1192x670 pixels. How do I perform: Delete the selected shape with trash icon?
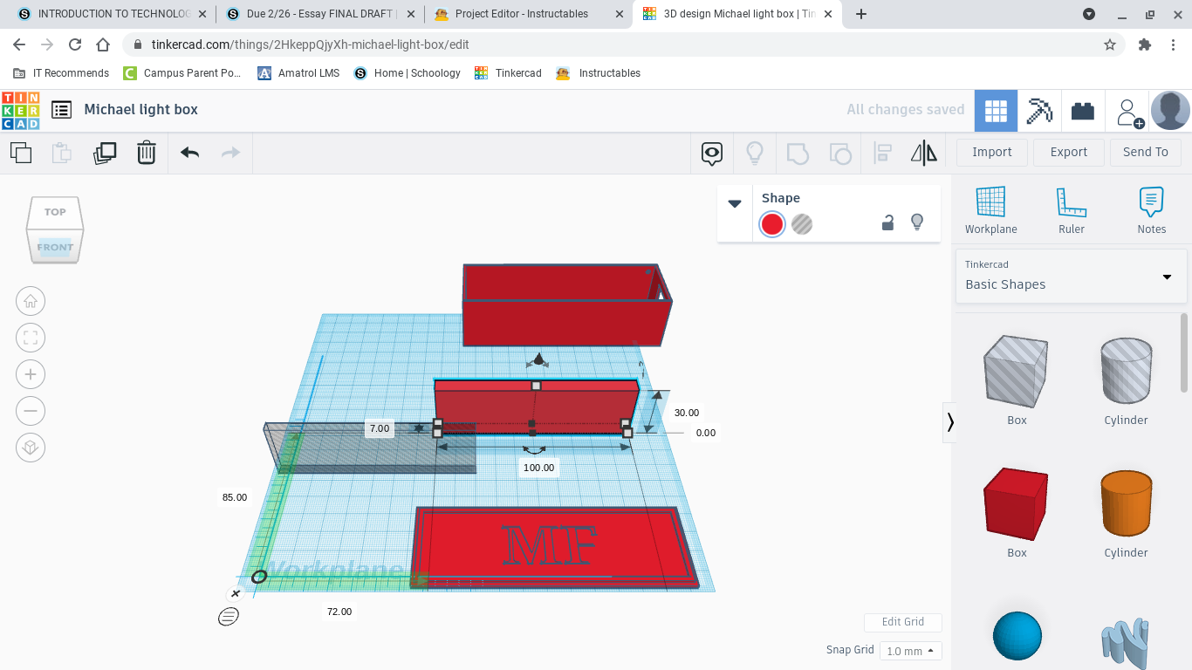point(146,153)
